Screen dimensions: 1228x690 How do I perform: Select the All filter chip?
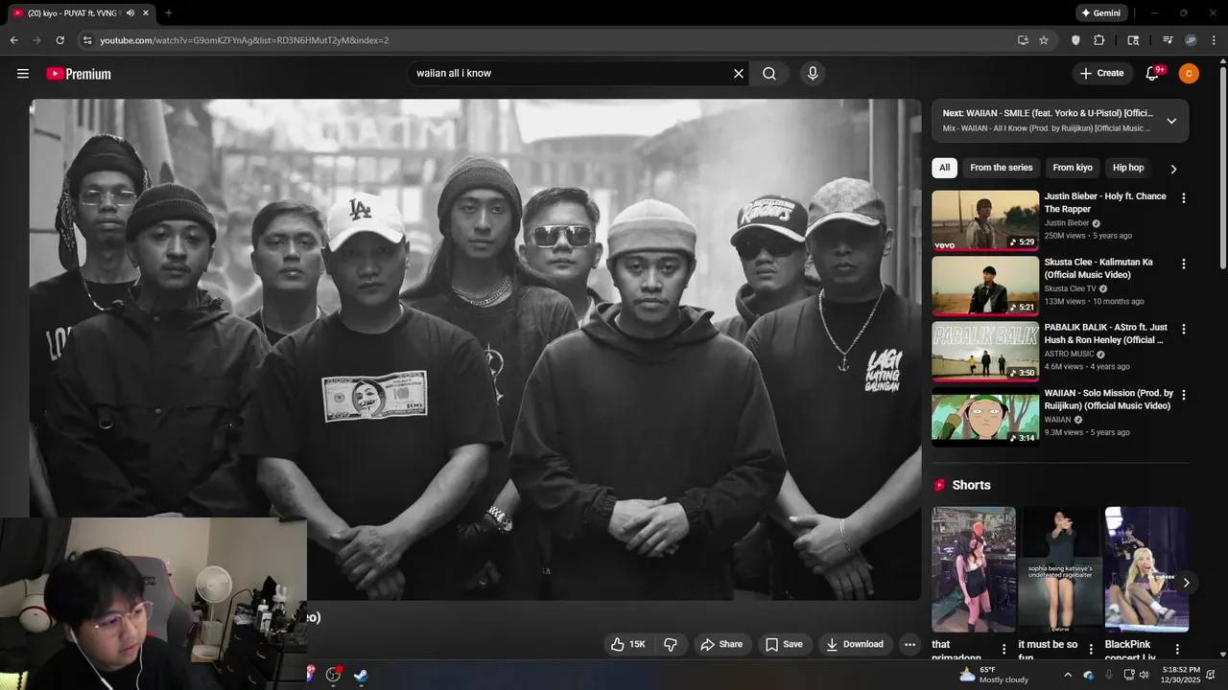coord(944,168)
